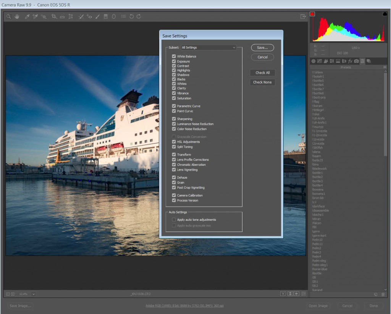Screen dimensions: 391x314
Task: Open the zoom level dropdown arrow
Action: [x=34, y=294]
